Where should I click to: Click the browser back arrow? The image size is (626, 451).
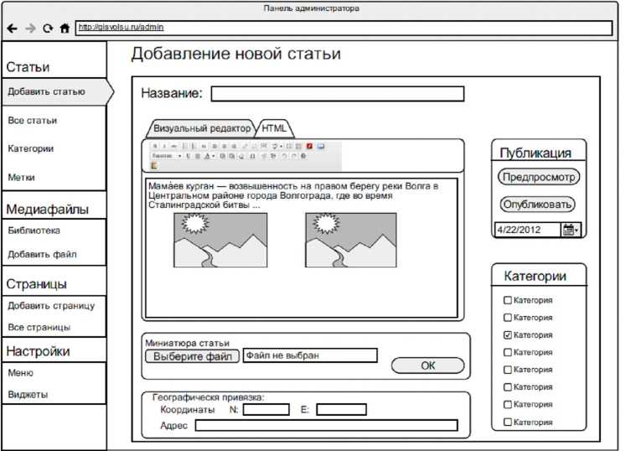(12, 29)
